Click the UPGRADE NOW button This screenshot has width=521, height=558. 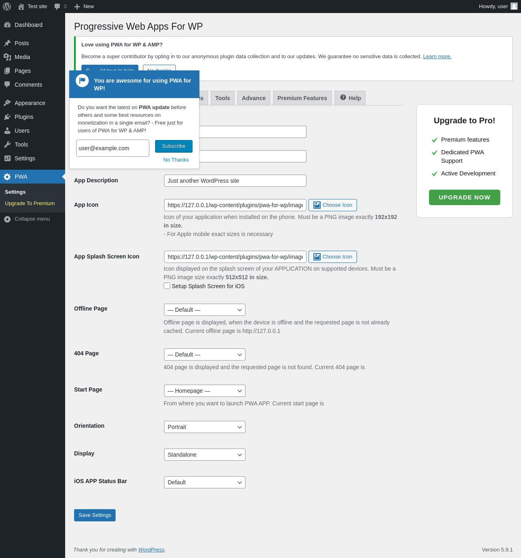click(464, 197)
